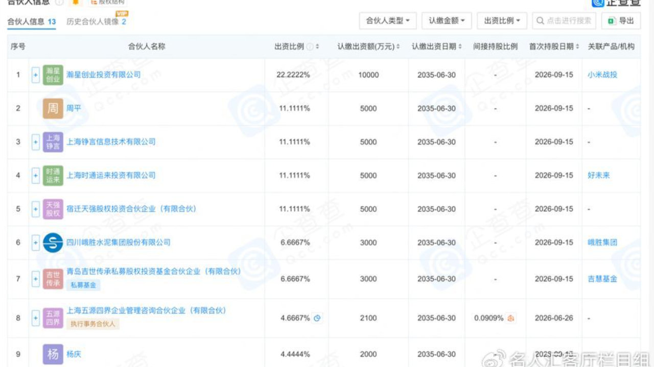The image size is (654, 367).
Task: Open related product 好未来 link
Action: (599, 176)
